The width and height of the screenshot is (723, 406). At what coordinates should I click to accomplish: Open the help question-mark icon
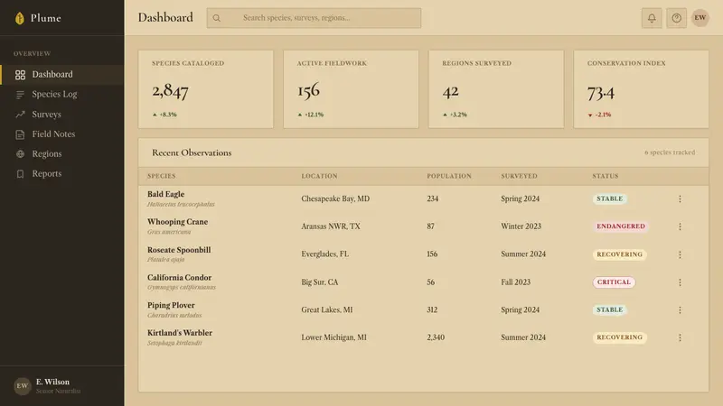coord(676,18)
